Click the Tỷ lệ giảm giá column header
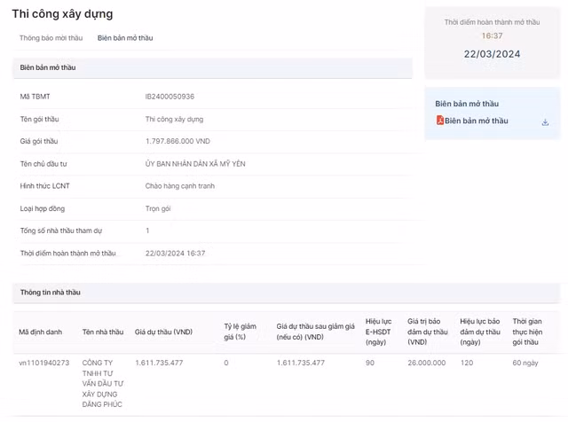568x422 pixels. [239, 332]
